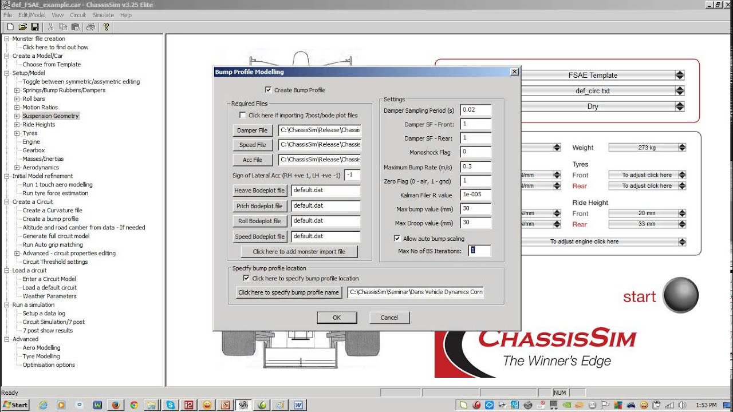
Task: Click here to specify bump profile name
Action: click(x=289, y=292)
